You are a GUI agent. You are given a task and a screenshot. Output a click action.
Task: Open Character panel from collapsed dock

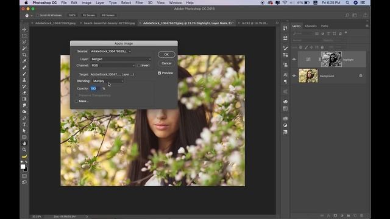[285, 75]
